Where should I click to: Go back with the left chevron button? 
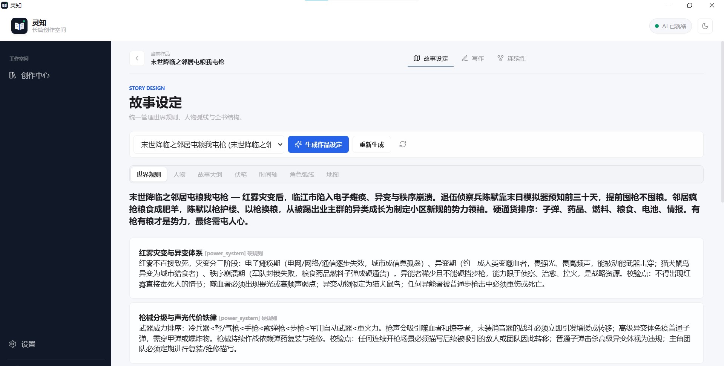click(x=137, y=58)
